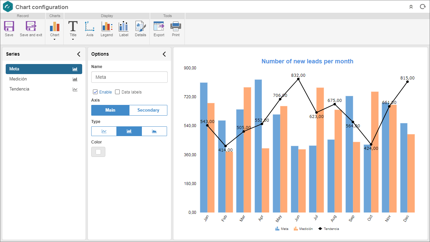Screen dimensions: 430x242
Task: Click the Label toolbar icon
Action: 123,26
